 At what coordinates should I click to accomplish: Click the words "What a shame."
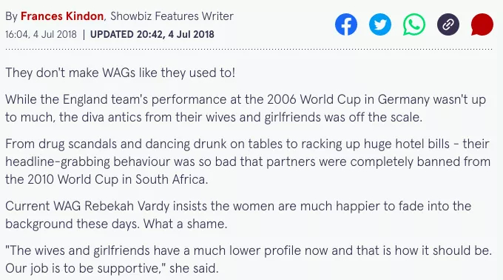[185, 224]
